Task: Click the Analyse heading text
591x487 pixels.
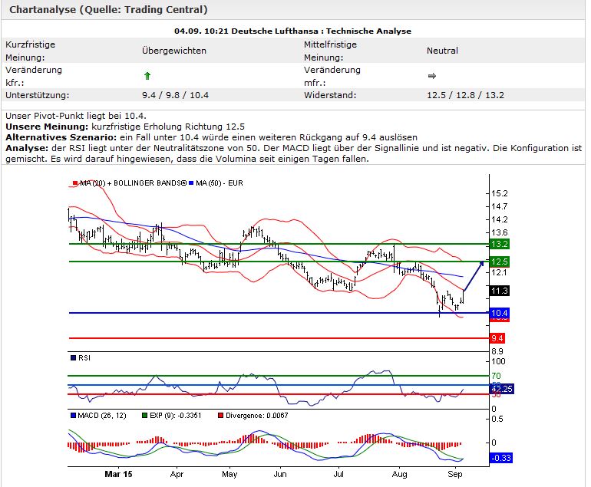Action: (27, 148)
